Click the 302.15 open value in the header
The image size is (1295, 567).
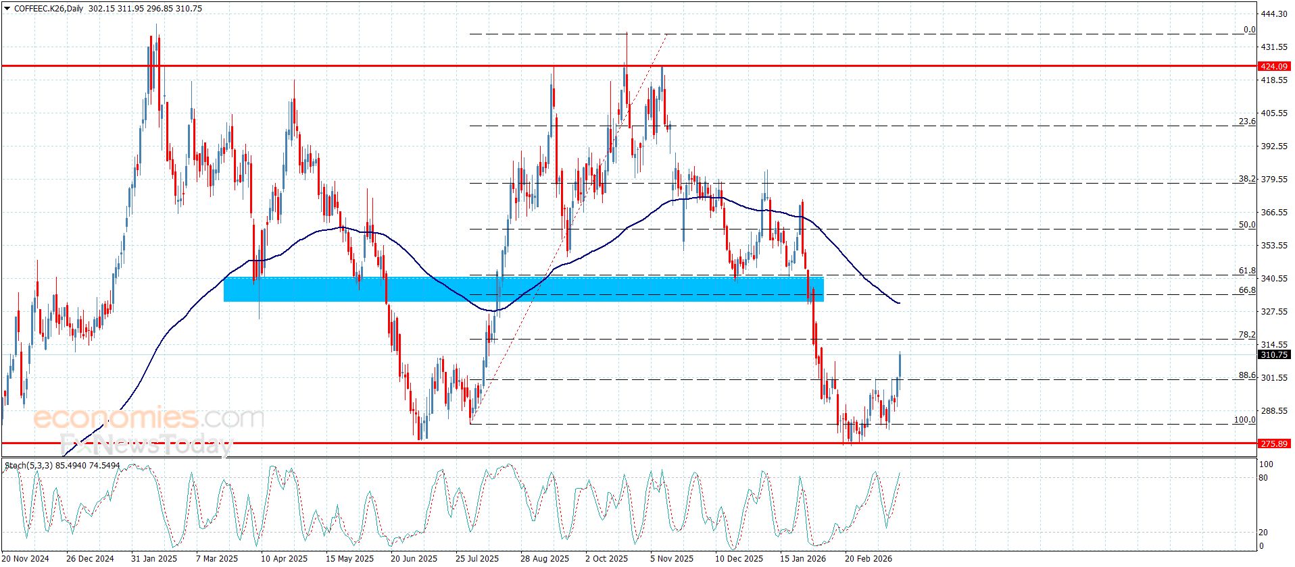point(101,9)
